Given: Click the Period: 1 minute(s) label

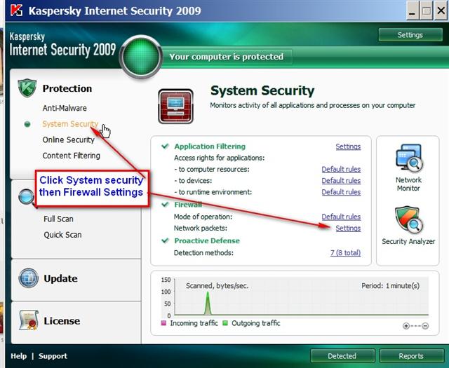Looking at the screenshot, I should pyautogui.click(x=390, y=286).
